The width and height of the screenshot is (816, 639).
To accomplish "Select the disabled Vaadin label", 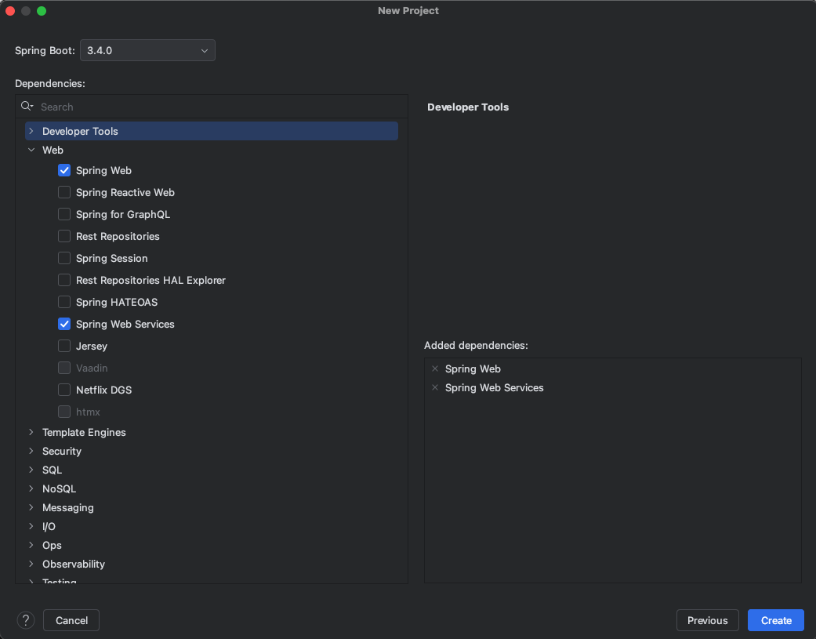I will point(92,368).
